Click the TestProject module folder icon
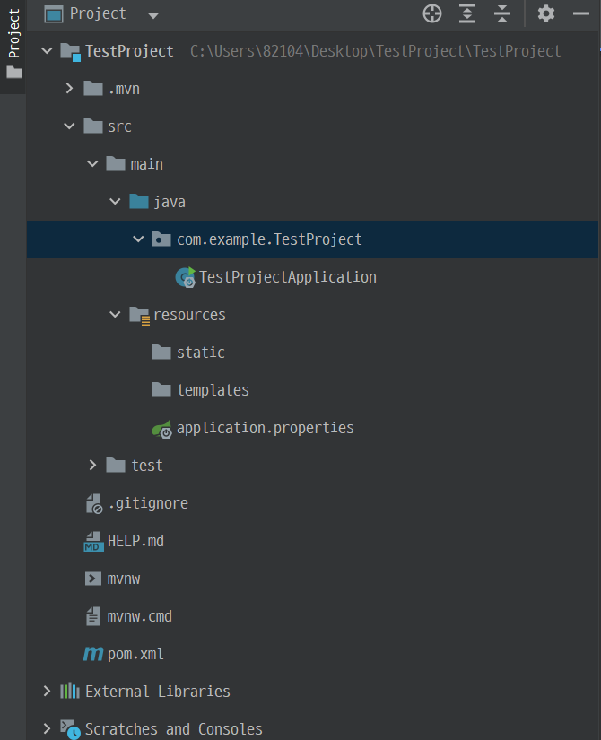This screenshot has height=740, width=601. click(70, 51)
